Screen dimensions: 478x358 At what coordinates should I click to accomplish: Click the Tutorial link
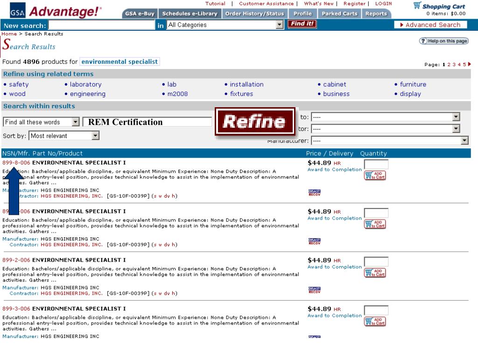(215, 4)
